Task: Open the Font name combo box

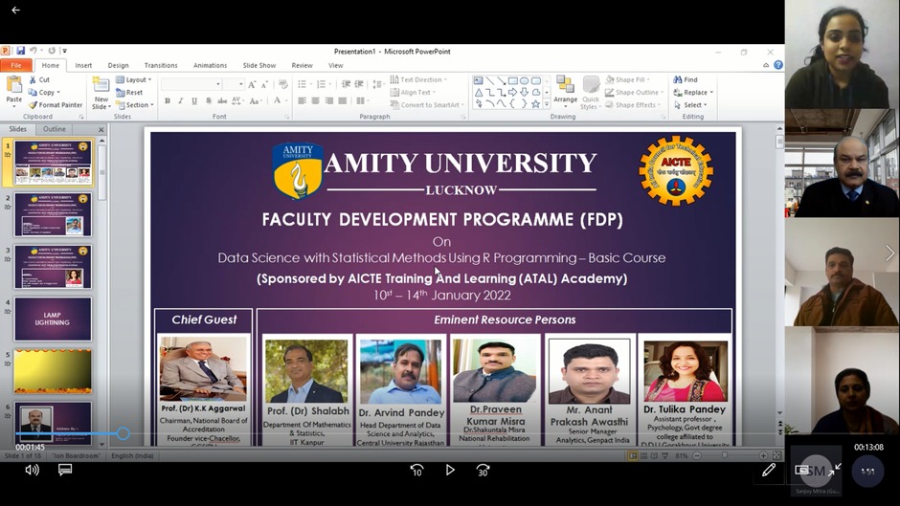Action: point(191,84)
